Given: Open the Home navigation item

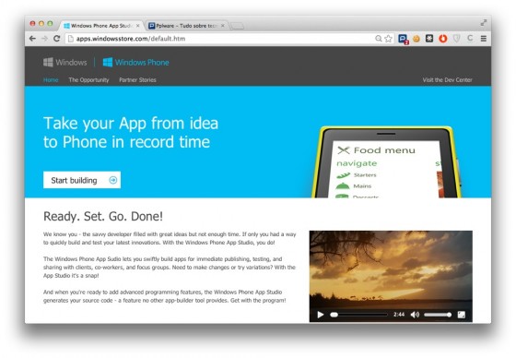Looking at the screenshot, I should click(x=51, y=79).
